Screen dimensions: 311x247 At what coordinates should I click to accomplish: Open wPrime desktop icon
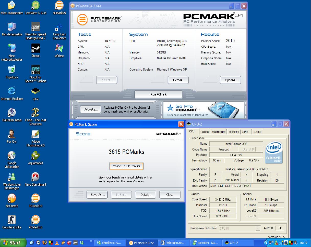point(59,50)
